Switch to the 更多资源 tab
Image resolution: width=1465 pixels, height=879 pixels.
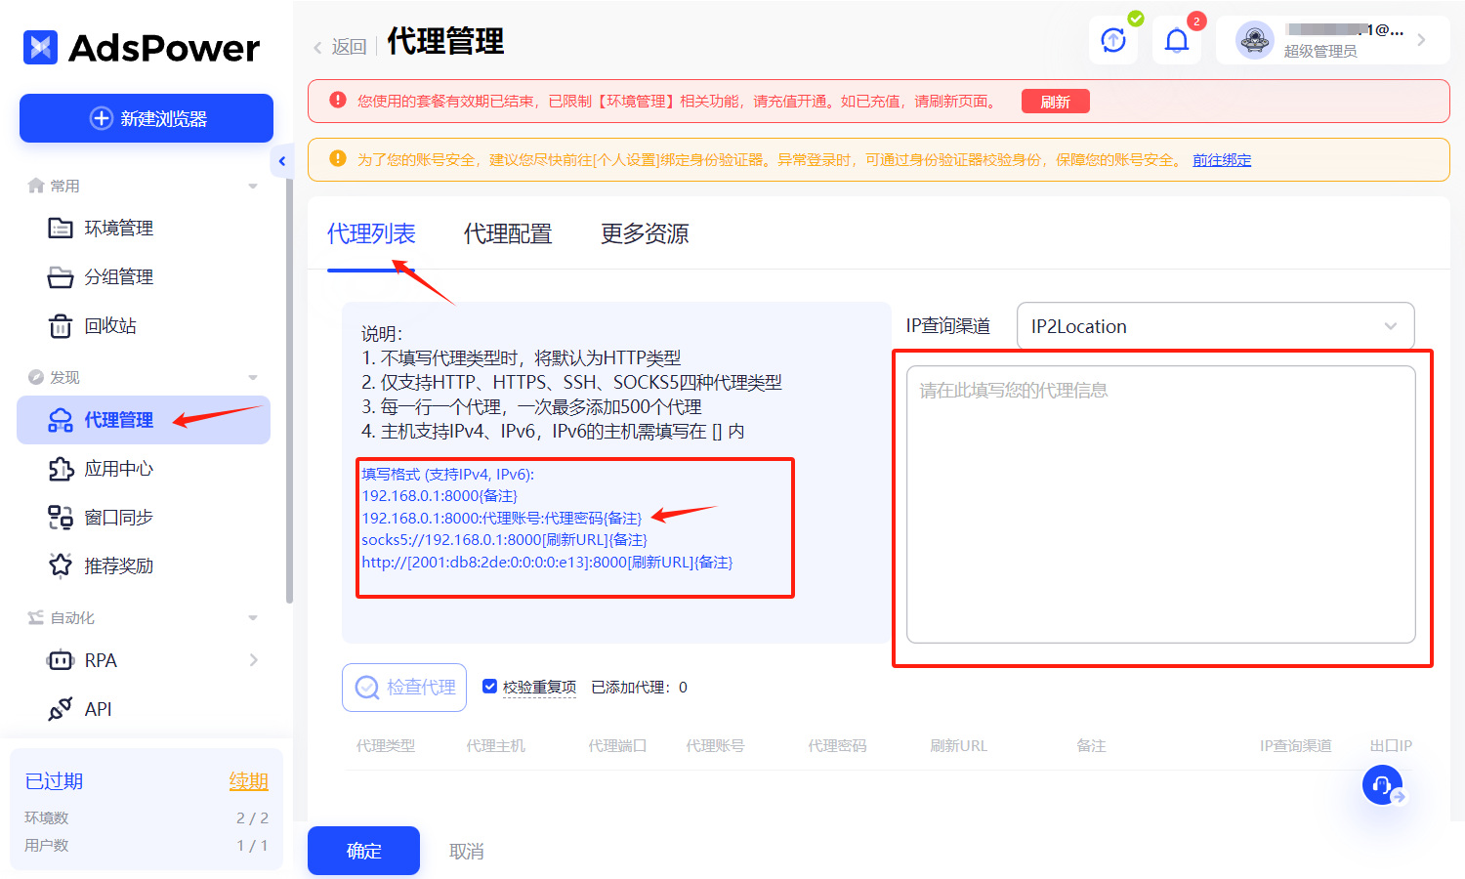point(645,233)
